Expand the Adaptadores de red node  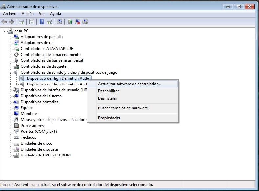click(x=11, y=43)
